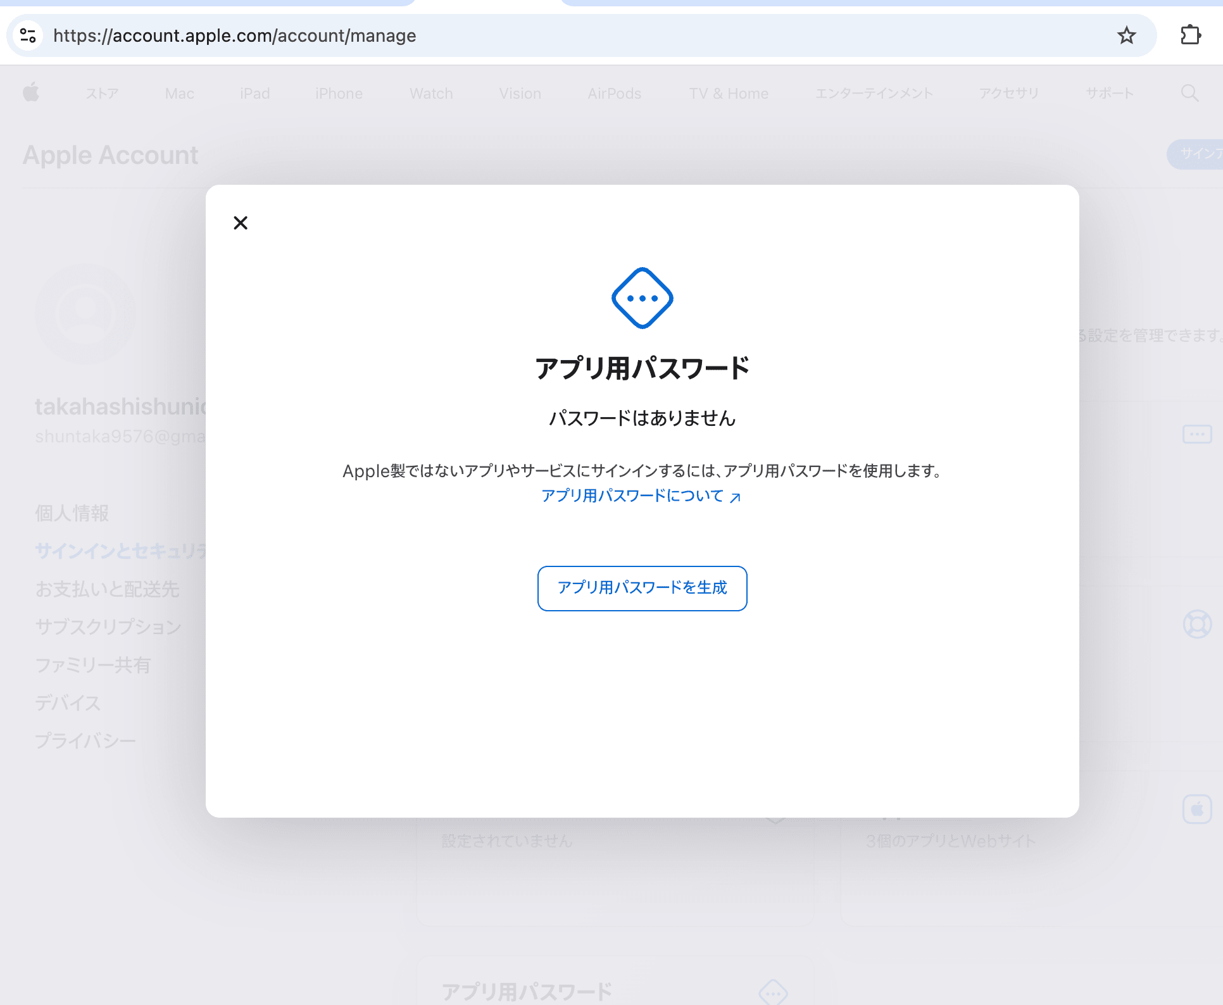Open サポート navigation item

pos(1109,94)
